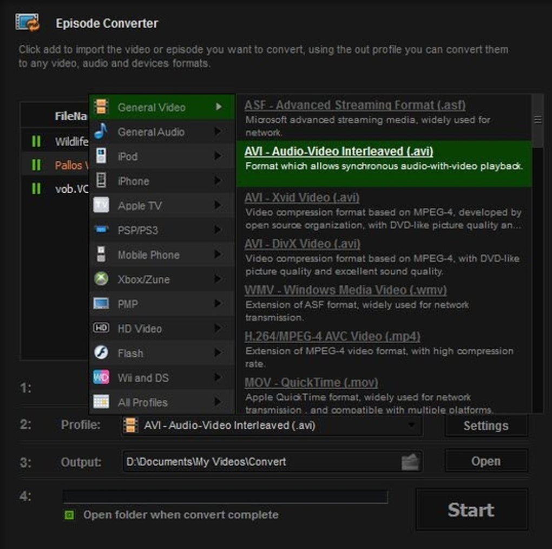This screenshot has width=552, height=549.
Task: Expand the General Audio submenu arrow
Action: (x=218, y=132)
